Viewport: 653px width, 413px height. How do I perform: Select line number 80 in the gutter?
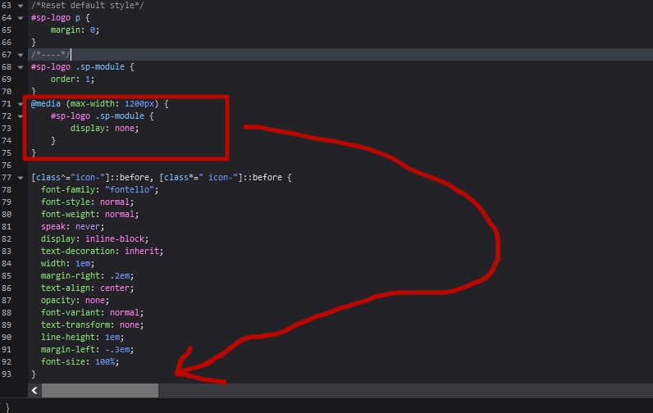(x=7, y=215)
